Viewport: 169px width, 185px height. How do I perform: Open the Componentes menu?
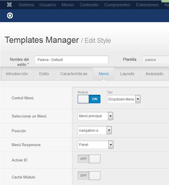[117, 5]
